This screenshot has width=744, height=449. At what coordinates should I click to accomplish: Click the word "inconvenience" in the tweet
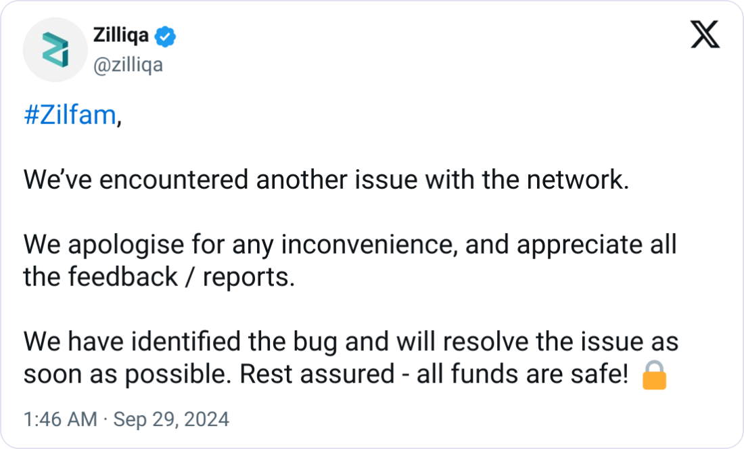[367, 245]
